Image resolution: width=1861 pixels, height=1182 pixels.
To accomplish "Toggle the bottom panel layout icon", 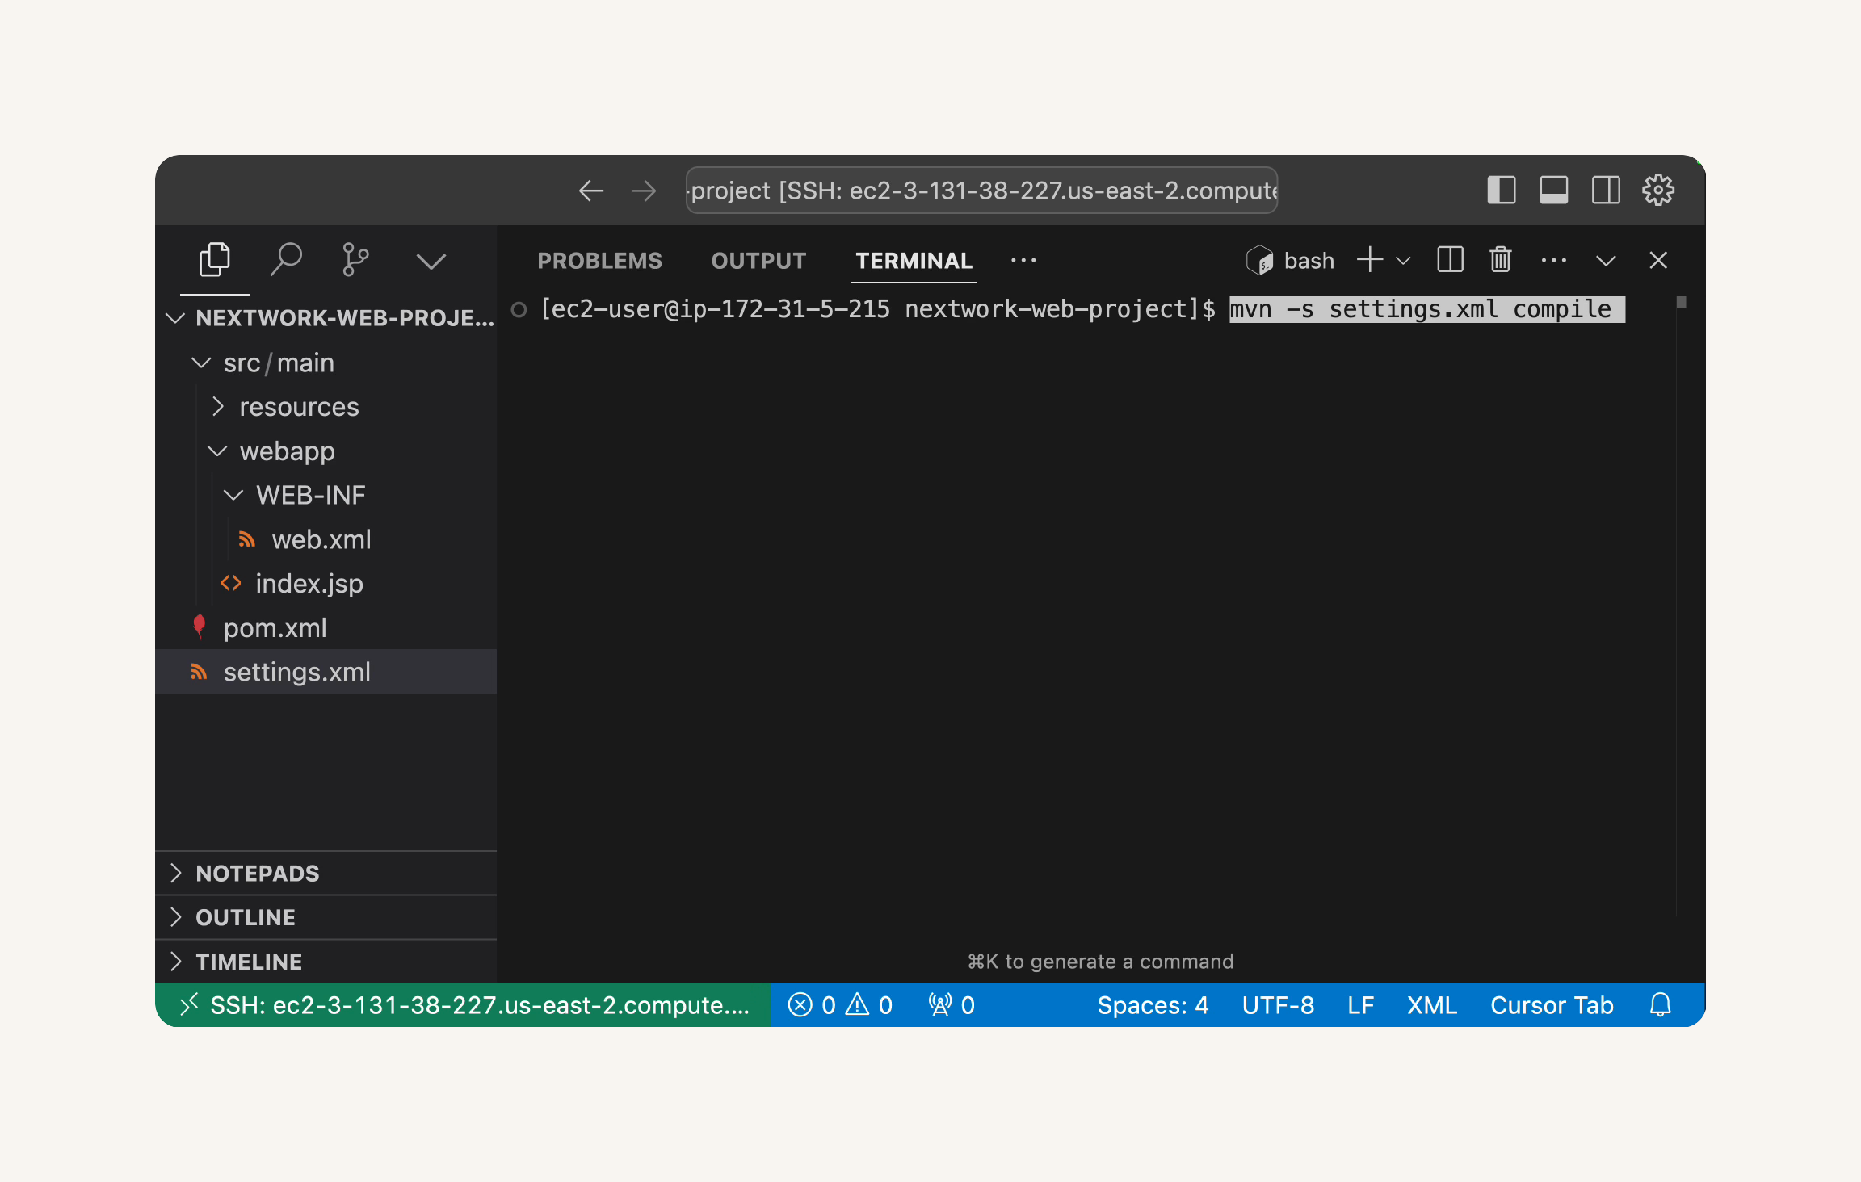I will pos(1553,191).
